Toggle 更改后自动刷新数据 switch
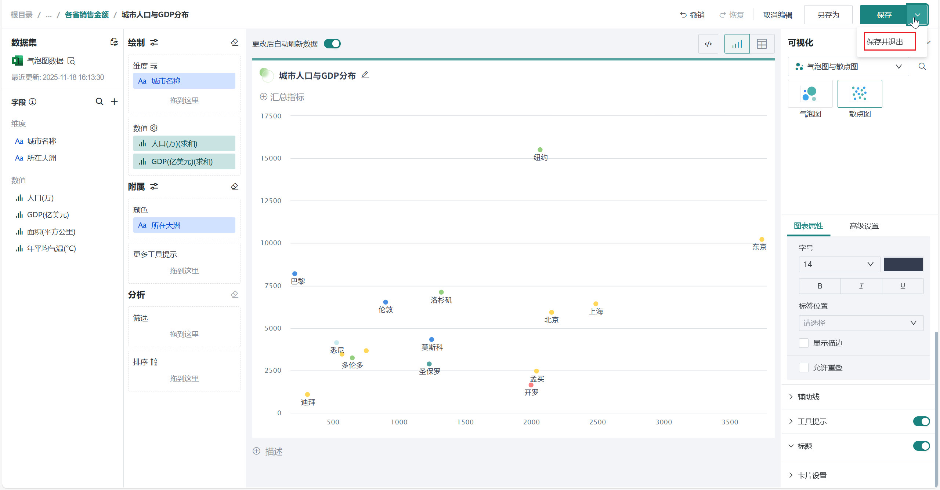 coord(332,44)
